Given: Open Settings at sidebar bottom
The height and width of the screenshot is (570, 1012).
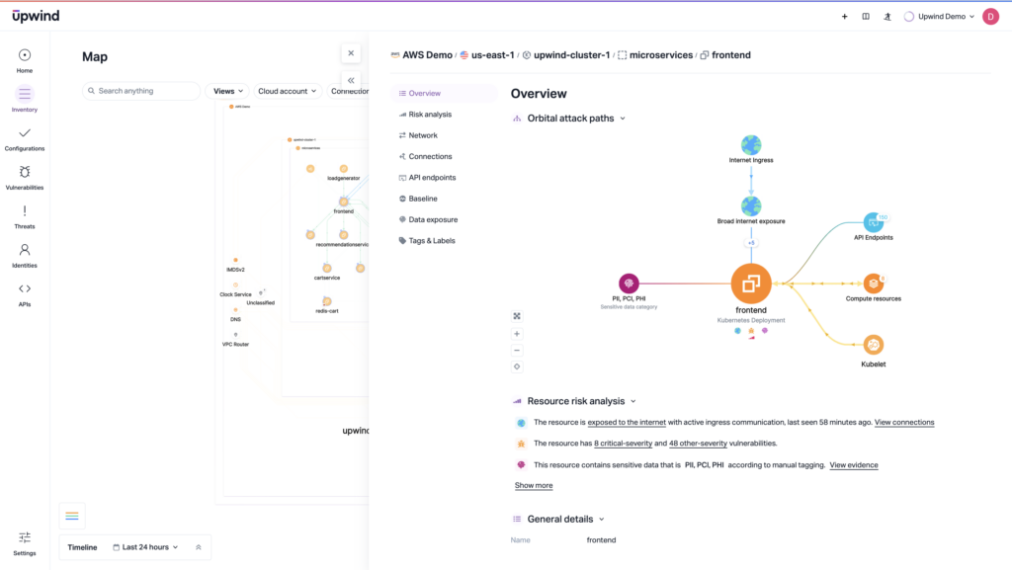Looking at the screenshot, I should pos(25,542).
